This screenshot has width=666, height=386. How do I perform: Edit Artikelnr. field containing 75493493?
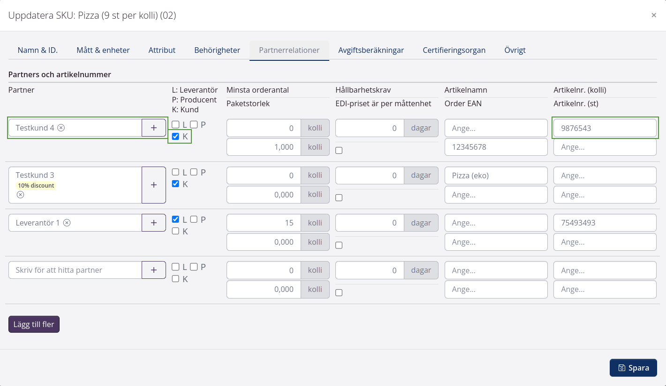click(x=605, y=223)
